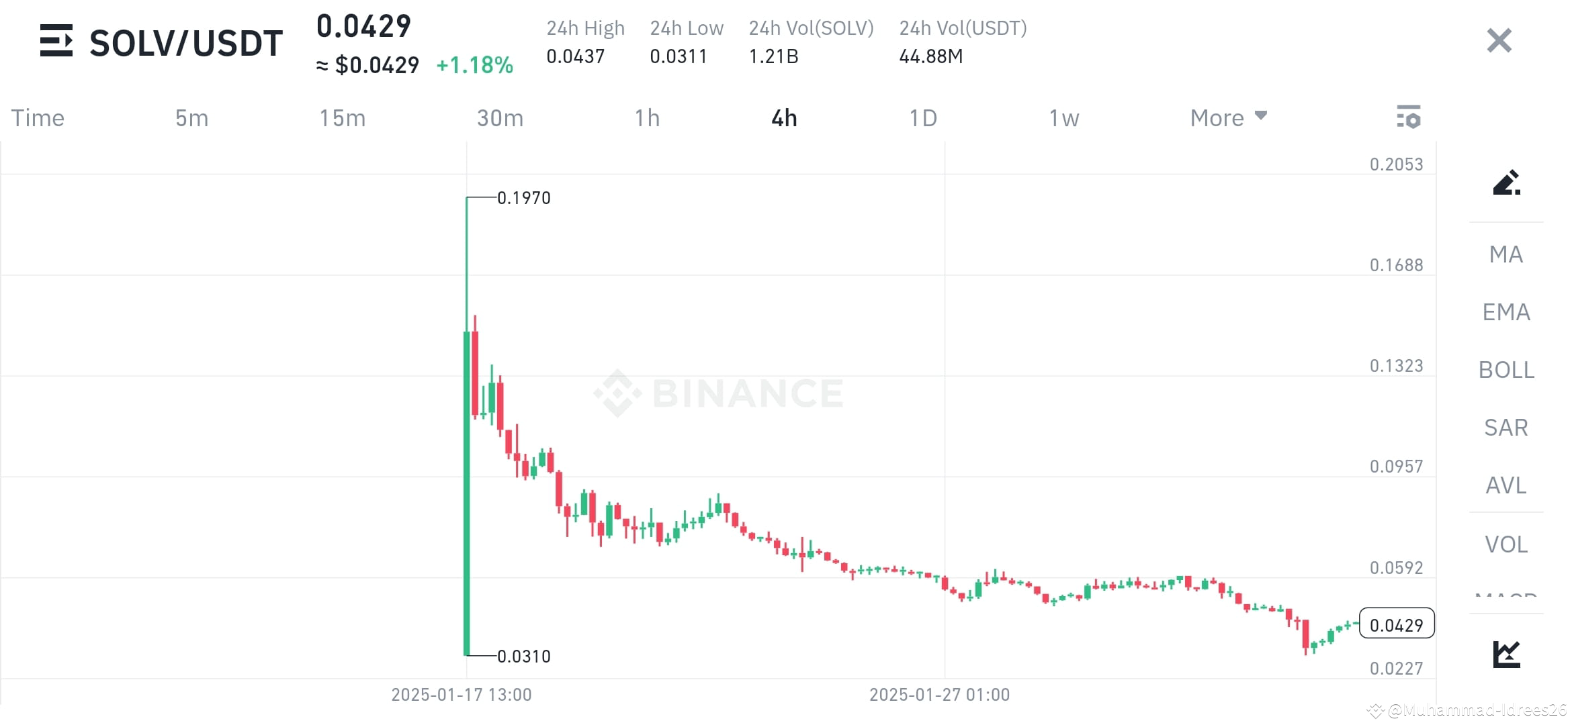Screen dimensions: 1572x725
Task: Enable the BOLL indicator
Action: pyautogui.click(x=1505, y=370)
